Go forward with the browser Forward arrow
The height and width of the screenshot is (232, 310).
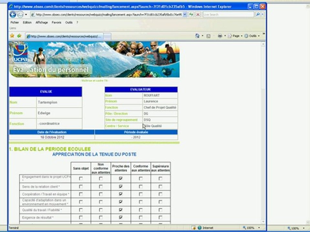(x=20, y=15)
